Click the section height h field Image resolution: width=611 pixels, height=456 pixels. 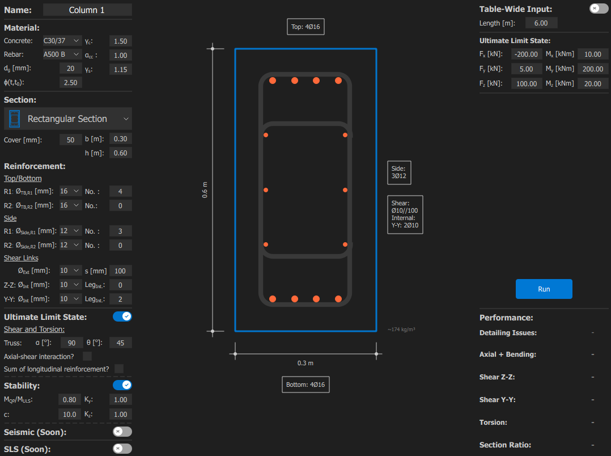pos(120,153)
